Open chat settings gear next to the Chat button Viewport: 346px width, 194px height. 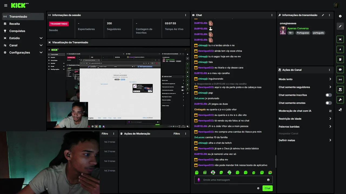258,188
